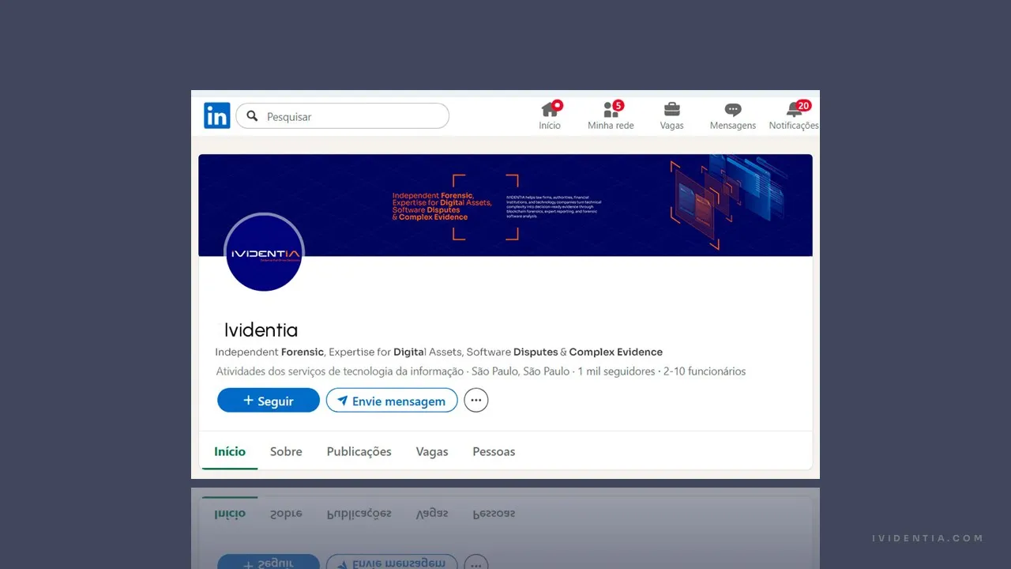Follow the company with Seguir button
Screen dimensions: 1011x569
coord(269,401)
